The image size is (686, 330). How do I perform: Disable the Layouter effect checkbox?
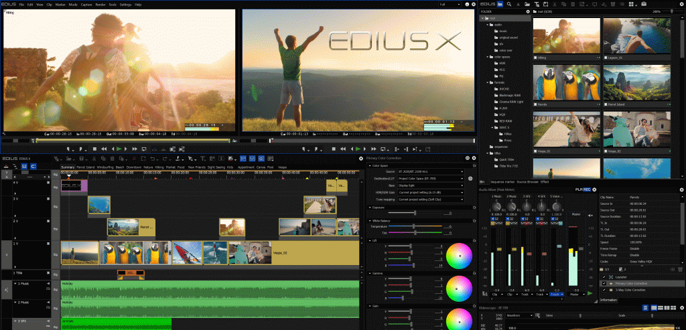(603, 276)
